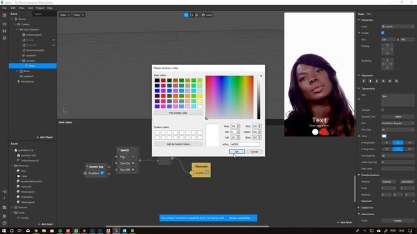The width and height of the screenshot is (417, 234).
Task: Click the luminance slider in color dialog
Action: [x=259, y=97]
